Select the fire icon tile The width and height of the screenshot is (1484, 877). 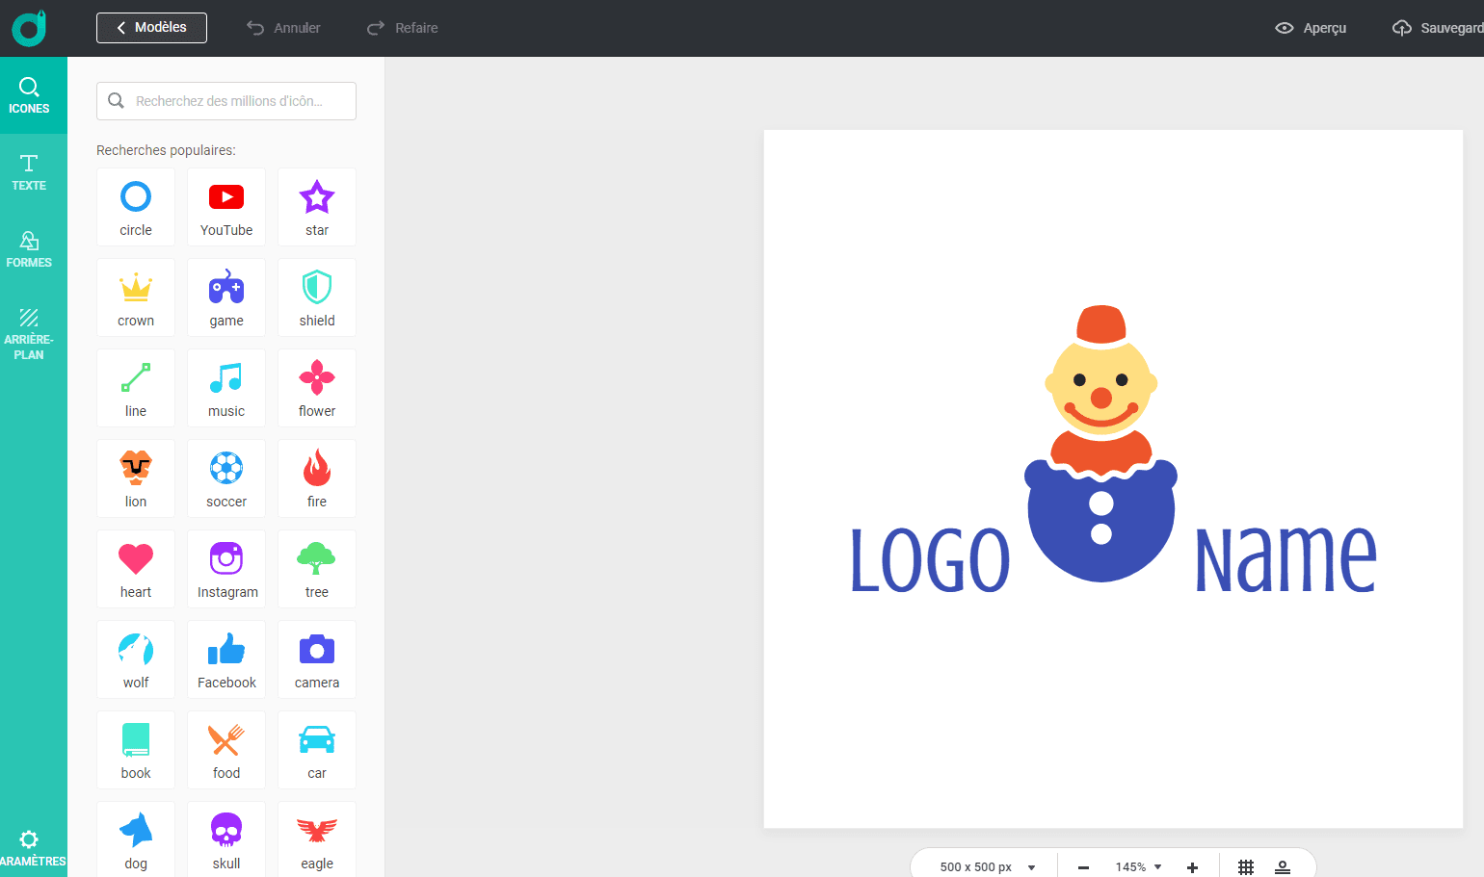317,478
